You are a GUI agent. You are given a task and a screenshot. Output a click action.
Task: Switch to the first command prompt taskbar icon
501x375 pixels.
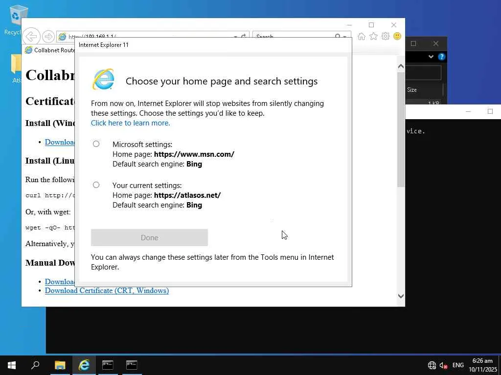tap(108, 365)
